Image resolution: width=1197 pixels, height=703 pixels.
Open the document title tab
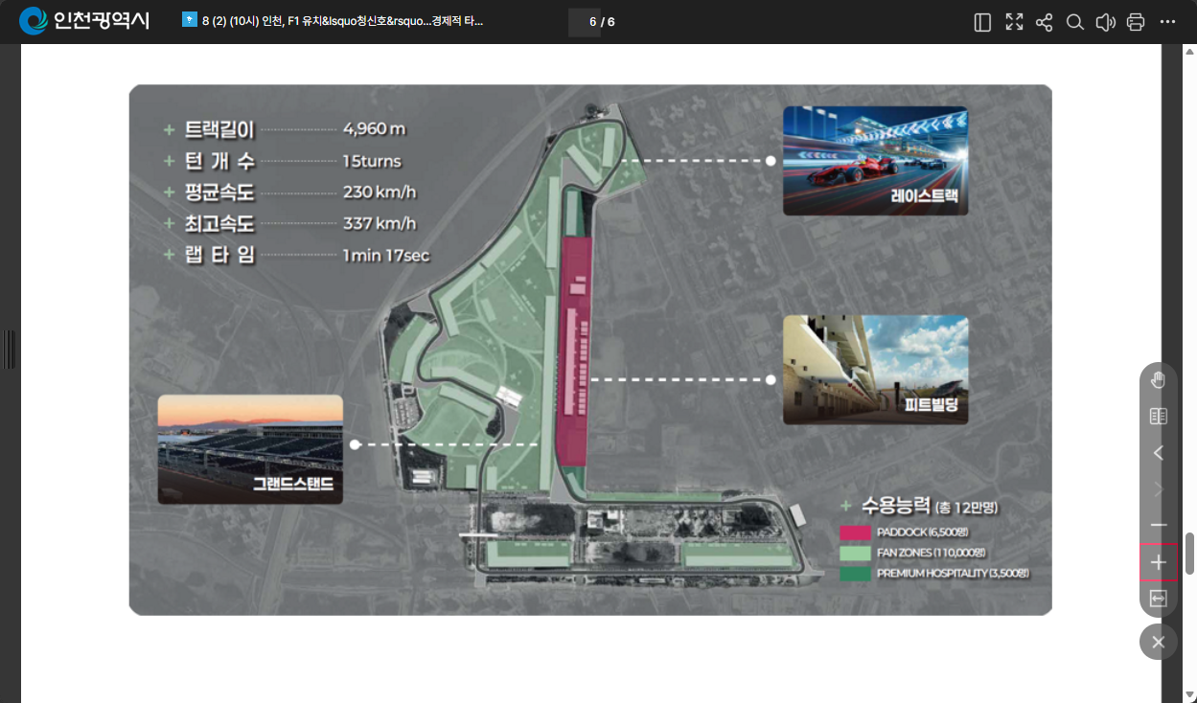tap(333, 21)
